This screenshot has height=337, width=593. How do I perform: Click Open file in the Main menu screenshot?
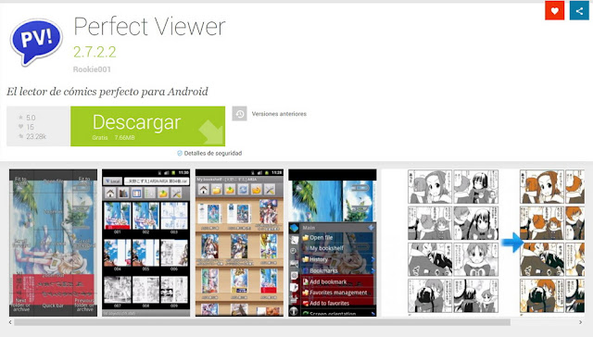pos(322,238)
